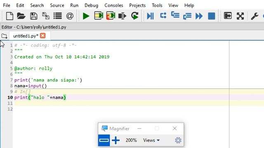264x148 pixels.
Task: Click the Save all files icon
Action: pyautogui.click(x=46, y=16)
